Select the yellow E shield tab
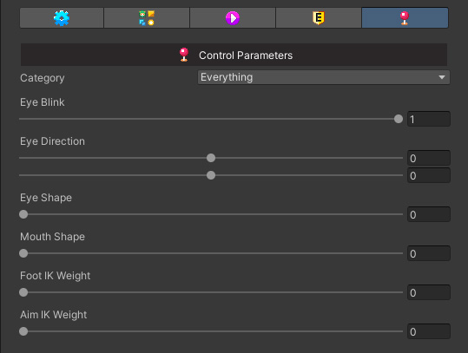This screenshot has width=468, height=353. [319, 18]
